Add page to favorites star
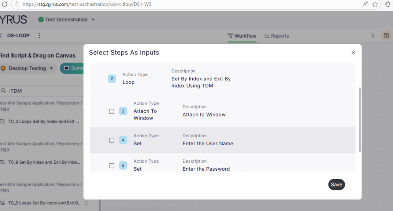The height and width of the screenshot is (211, 393). [375, 4]
